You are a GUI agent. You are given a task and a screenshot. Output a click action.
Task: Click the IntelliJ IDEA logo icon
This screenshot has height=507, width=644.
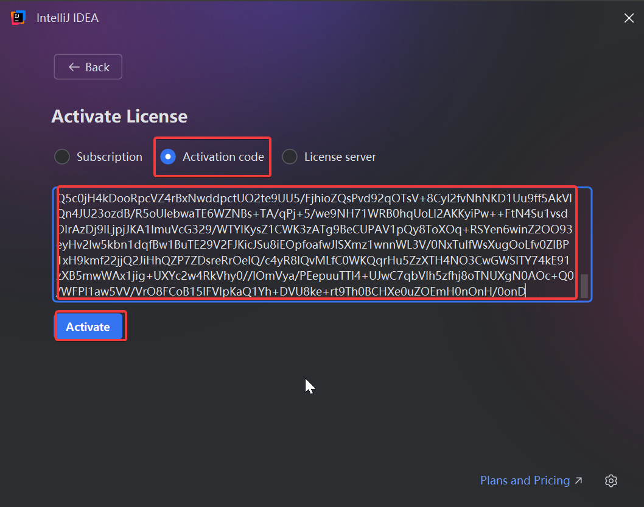pyautogui.click(x=18, y=18)
